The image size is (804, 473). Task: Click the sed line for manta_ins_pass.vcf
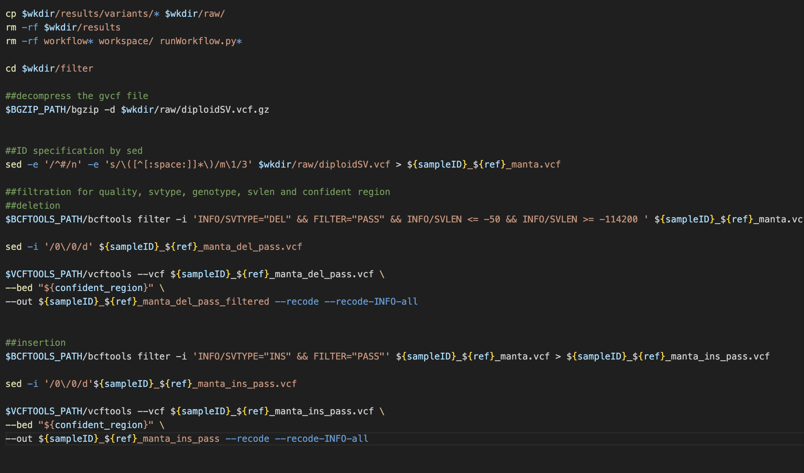tap(151, 384)
